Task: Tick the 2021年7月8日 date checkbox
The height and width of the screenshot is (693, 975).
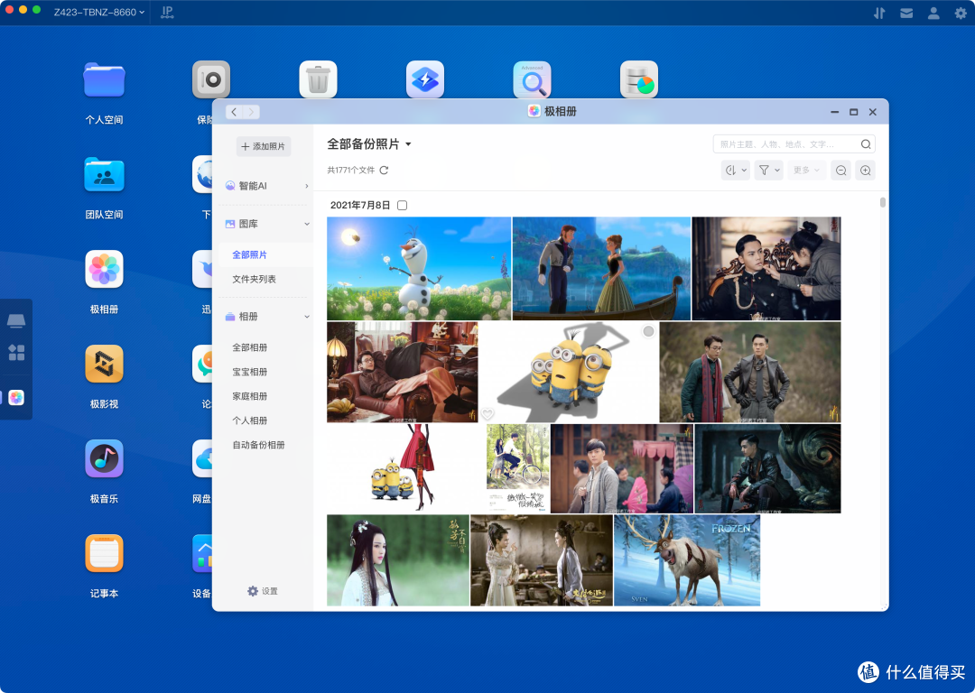Action: pyautogui.click(x=403, y=205)
